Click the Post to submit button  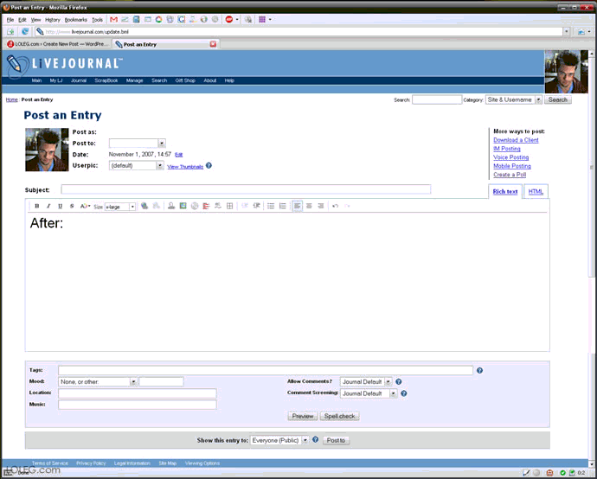pyautogui.click(x=336, y=440)
